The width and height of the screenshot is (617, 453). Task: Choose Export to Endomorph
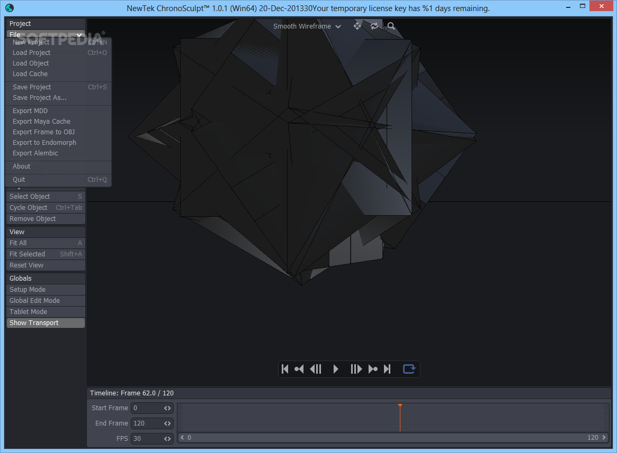[59, 143]
